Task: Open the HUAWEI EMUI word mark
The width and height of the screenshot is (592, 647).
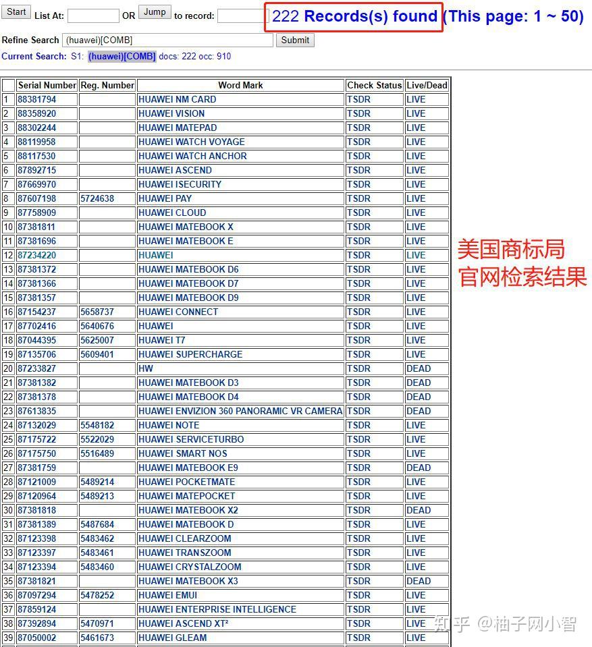Action: tap(167, 595)
